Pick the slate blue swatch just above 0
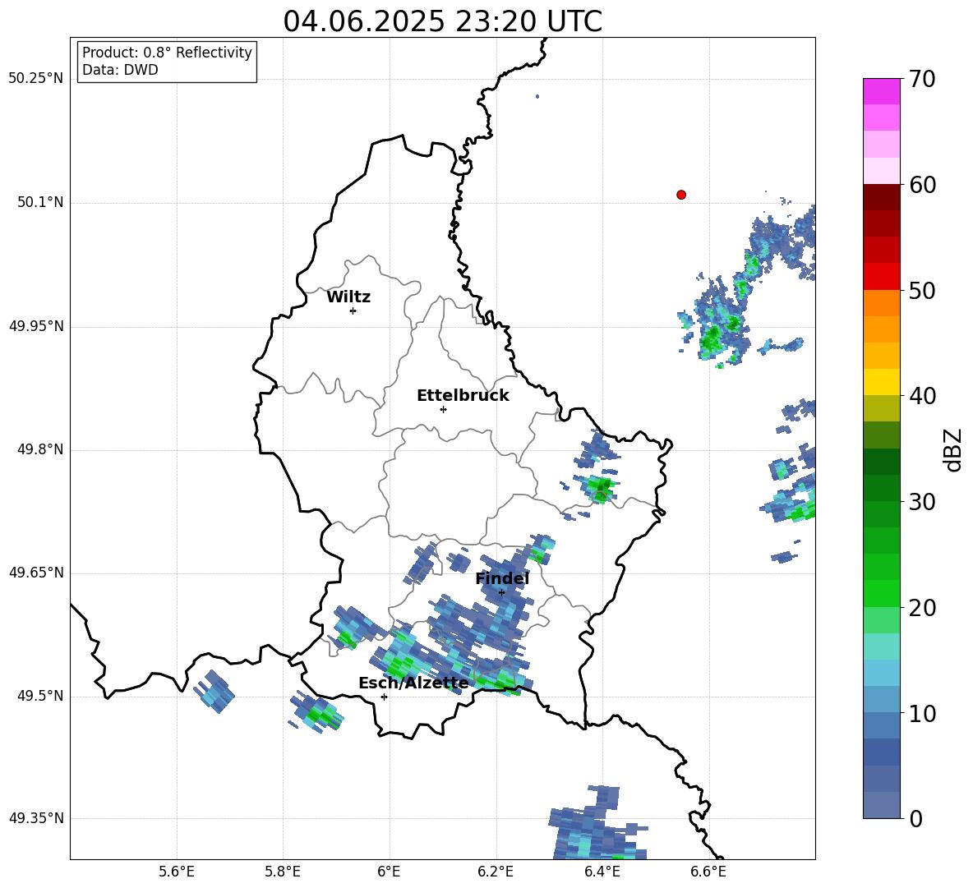The image size is (973, 888). 881,805
